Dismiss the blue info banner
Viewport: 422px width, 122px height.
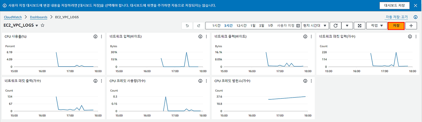415,6
